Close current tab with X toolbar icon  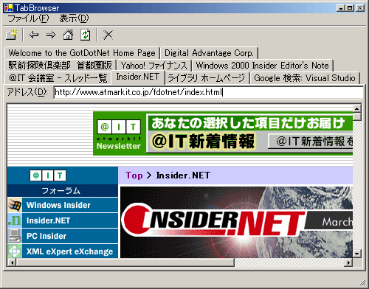point(108,35)
